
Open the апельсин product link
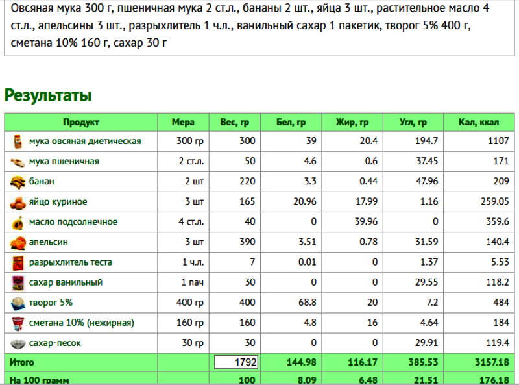pos(48,242)
